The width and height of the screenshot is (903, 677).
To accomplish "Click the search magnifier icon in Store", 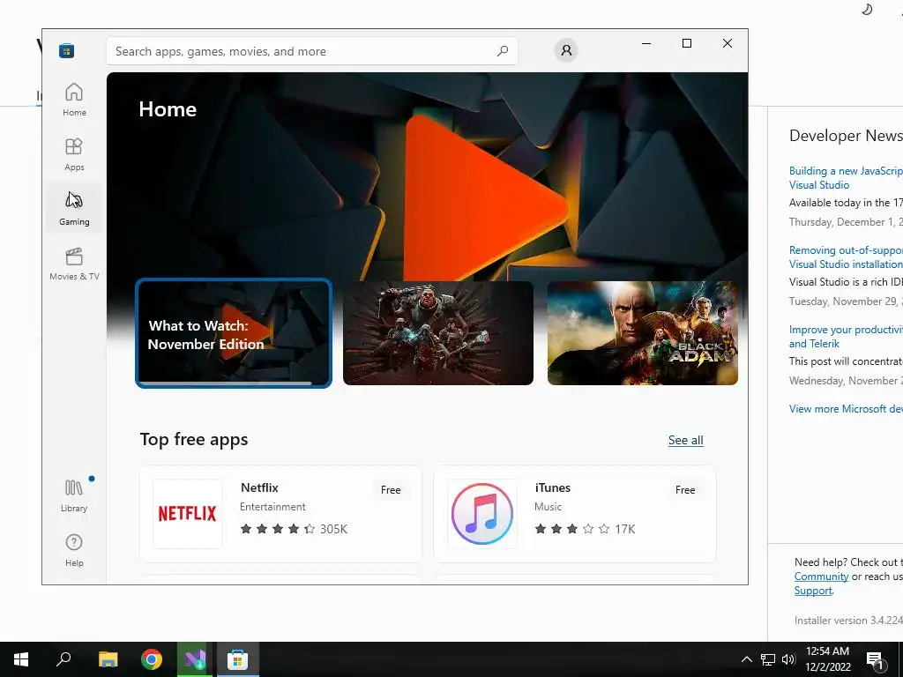I will click(503, 51).
